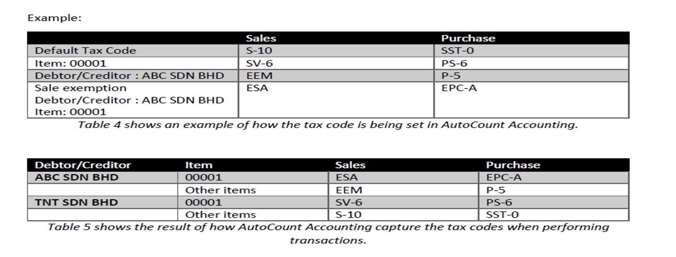Screen dimensions: 676x257
Task: Click S-10 in the Default Tax Code row
Action: pos(259,51)
